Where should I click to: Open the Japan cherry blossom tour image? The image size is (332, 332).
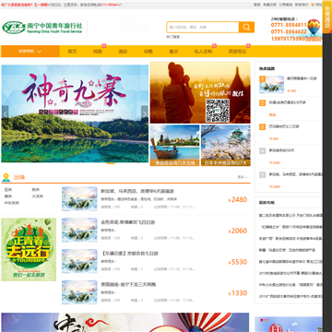pos(226,146)
